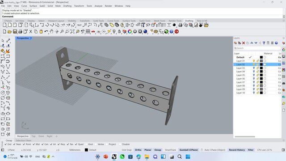
Task: Click the printer icon in Drafting toolbar
Action: [x=180, y=25]
